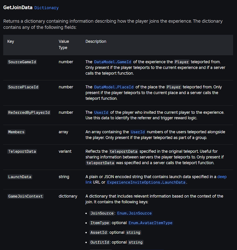Follow the UserId link in ReferredByPlayerId row
Image resolution: width=237 pixels, height=250 pixels.
tap(101, 112)
